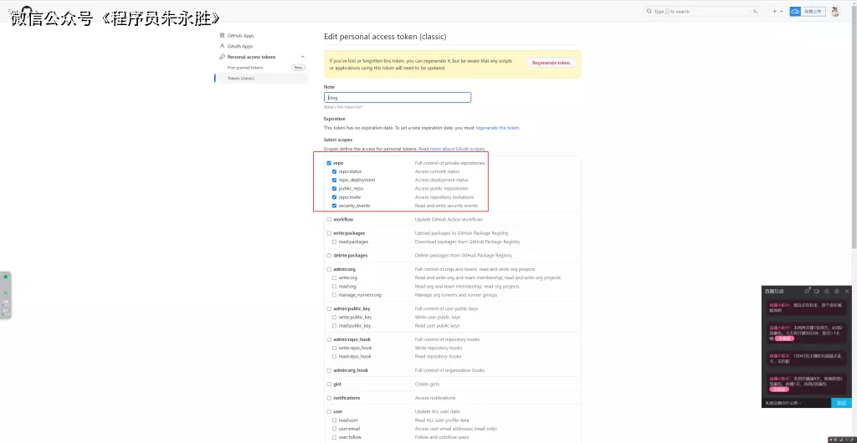The height and width of the screenshot is (443, 857).
Task: Select Tokens (classic) in sidebar
Action: coord(241,79)
